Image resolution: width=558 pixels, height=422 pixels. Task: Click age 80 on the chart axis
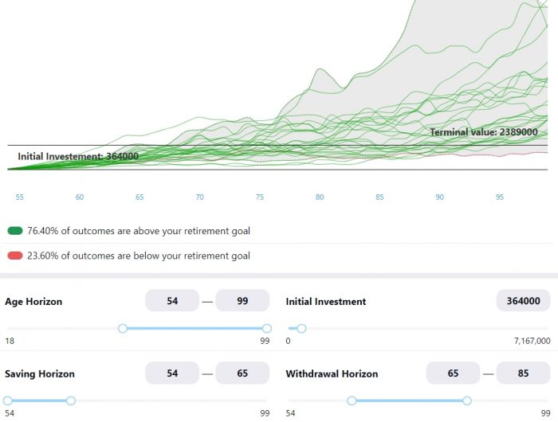point(319,197)
